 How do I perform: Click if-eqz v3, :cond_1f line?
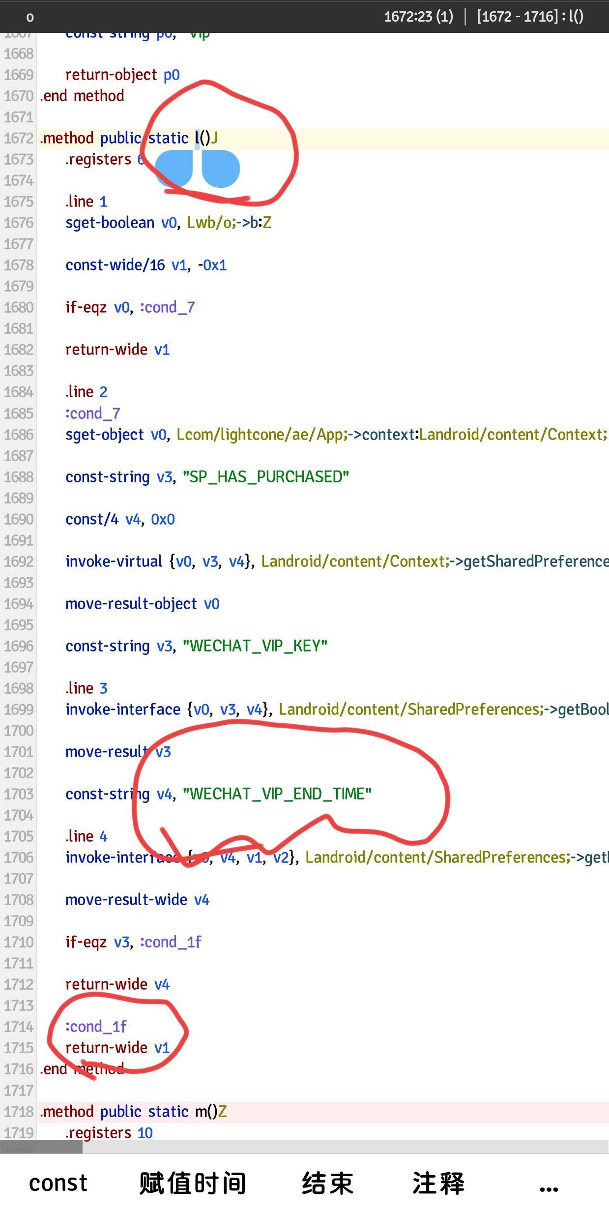[133, 942]
